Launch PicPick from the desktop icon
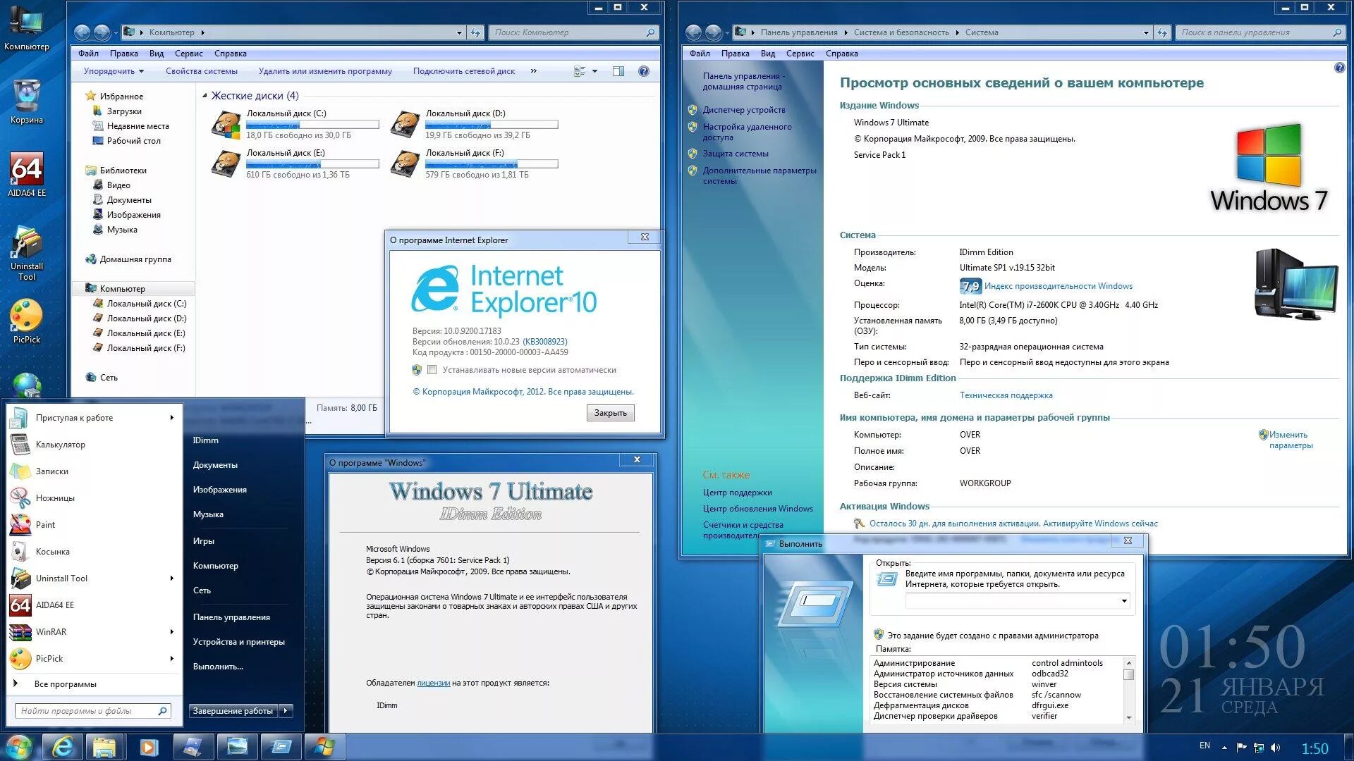 click(x=27, y=321)
